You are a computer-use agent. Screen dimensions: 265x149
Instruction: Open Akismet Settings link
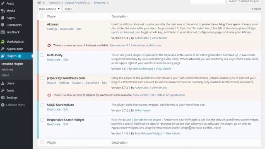point(52,29)
